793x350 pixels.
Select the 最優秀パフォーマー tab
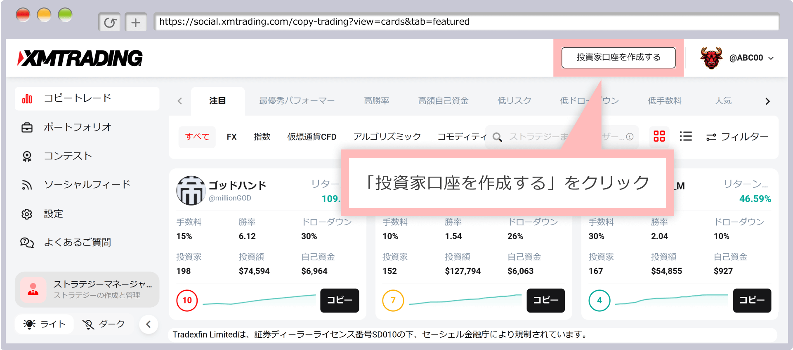point(297,101)
